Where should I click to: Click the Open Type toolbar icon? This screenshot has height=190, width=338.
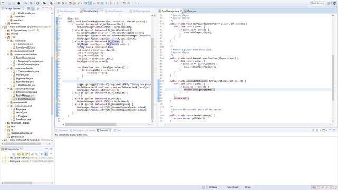pos(70,3)
